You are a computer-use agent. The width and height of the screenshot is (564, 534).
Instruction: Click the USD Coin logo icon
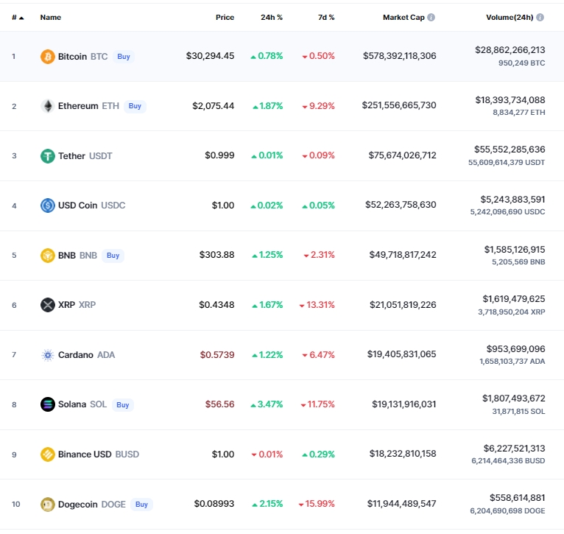click(47, 205)
